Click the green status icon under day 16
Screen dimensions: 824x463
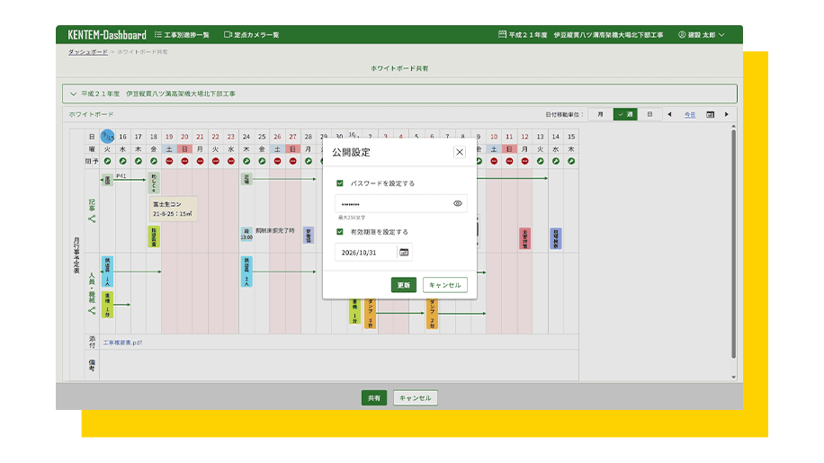pos(122,161)
